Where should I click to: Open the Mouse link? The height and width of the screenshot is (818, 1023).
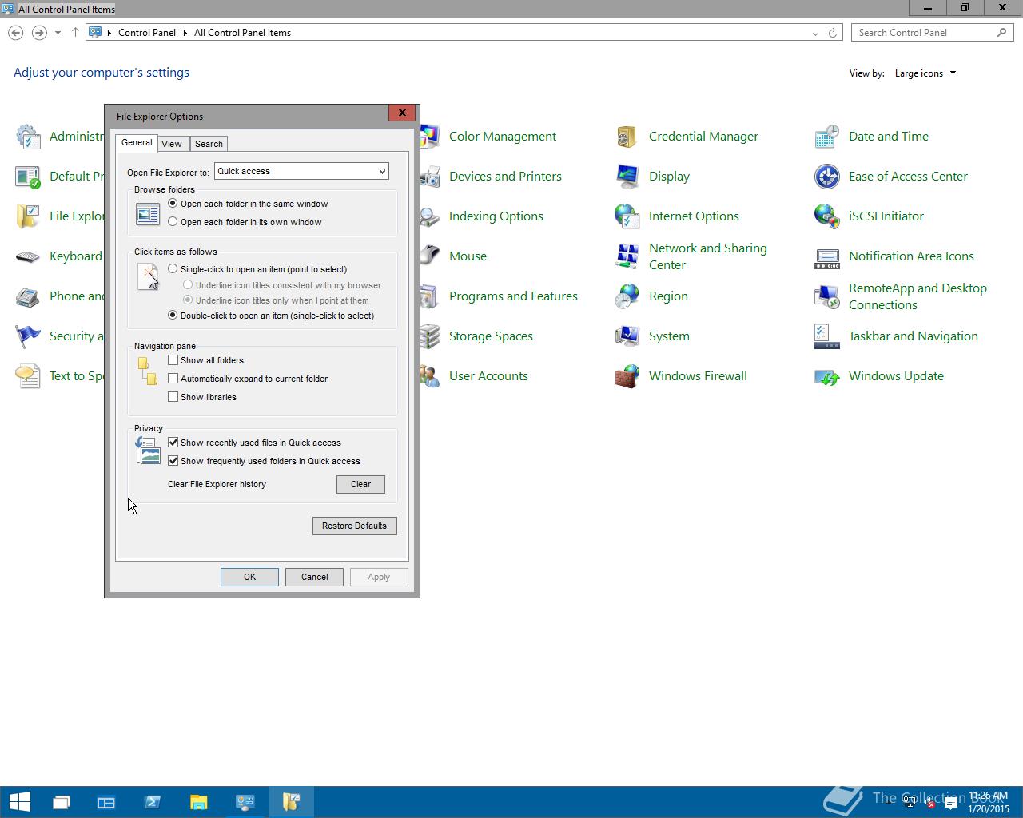[x=468, y=256]
